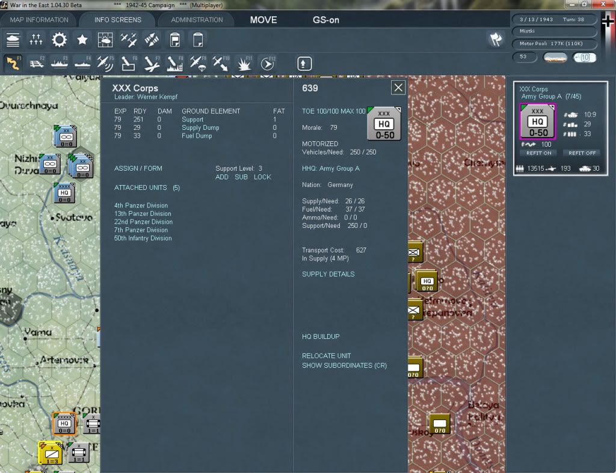The height and width of the screenshot is (473, 616).
Task: Select XXX Corps HQ counter in unit bar
Action: coord(537,121)
